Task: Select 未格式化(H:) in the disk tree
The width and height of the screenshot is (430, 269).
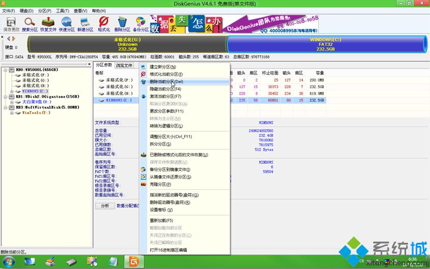Action: (x=35, y=86)
